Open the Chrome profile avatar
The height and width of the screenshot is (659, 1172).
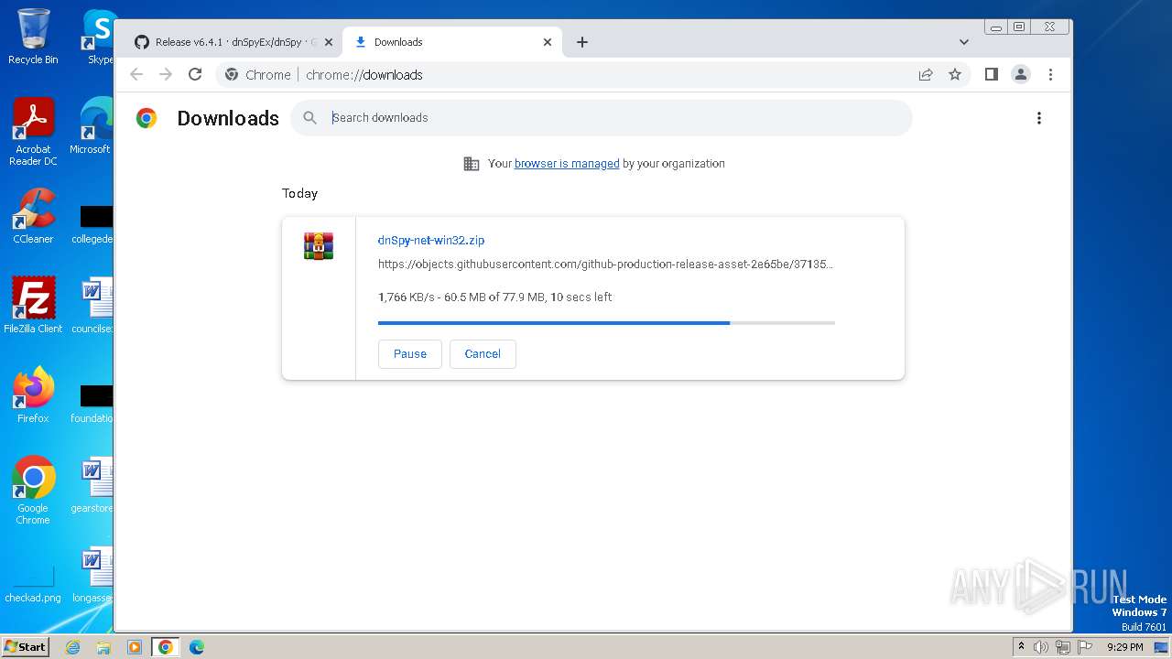[1021, 75]
